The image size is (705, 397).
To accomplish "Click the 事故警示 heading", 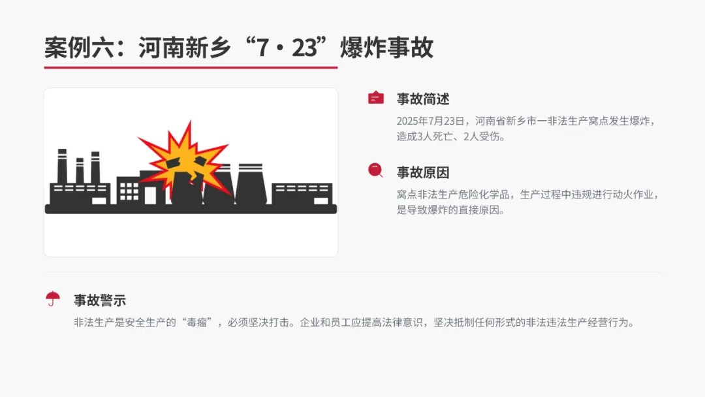I will [x=100, y=300].
